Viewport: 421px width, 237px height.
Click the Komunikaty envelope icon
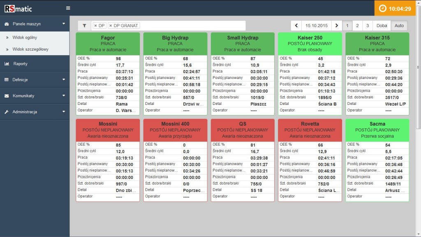(7, 95)
